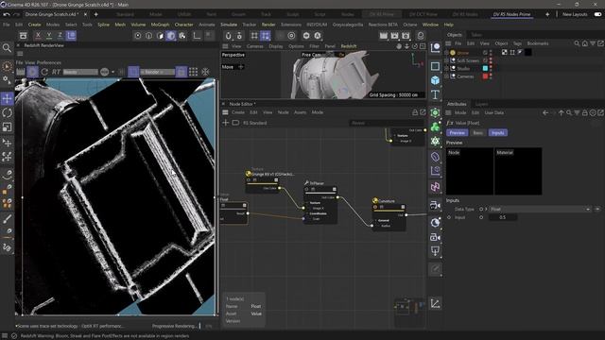The height and width of the screenshot is (340, 605).
Task: Click the RT real-time render icon
Action: (x=57, y=72)
